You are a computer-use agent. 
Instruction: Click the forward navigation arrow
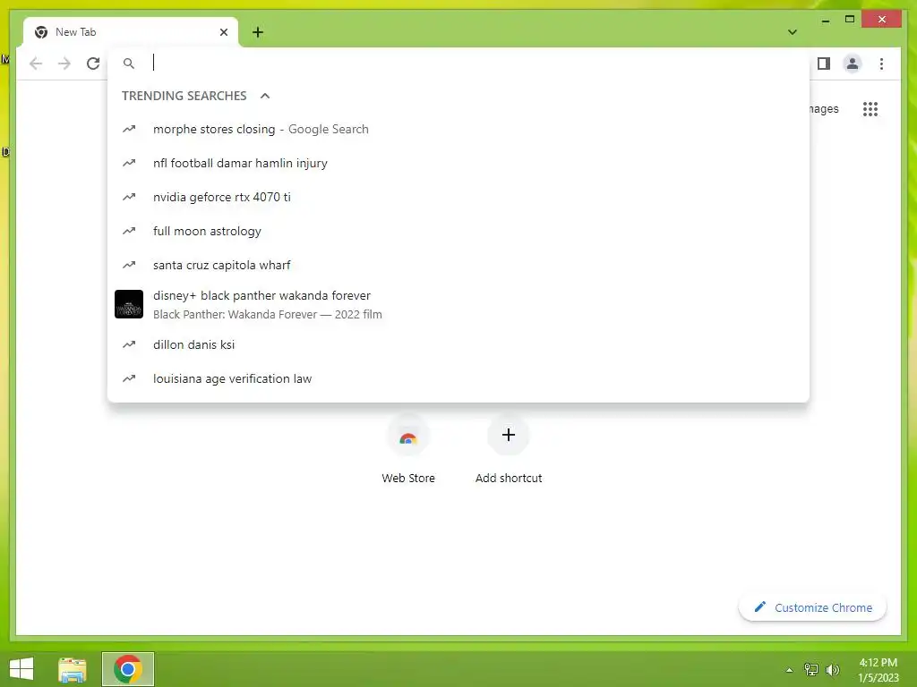(x=64, y=64)
